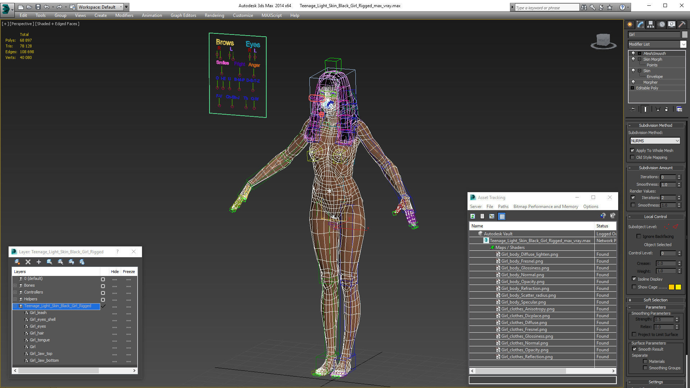Click Pin Stack icon below modifier stack
This screenshot has width=690, height=388.
pos(632,109)
